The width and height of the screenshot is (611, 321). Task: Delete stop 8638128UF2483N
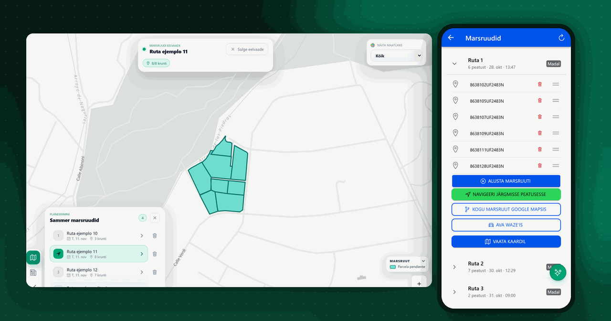(540, 165)
